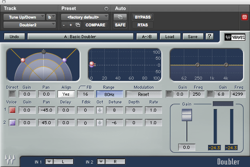Click Voice 1 Detune field showing 8
Screen dimensions: 250x167
point(115,110)
